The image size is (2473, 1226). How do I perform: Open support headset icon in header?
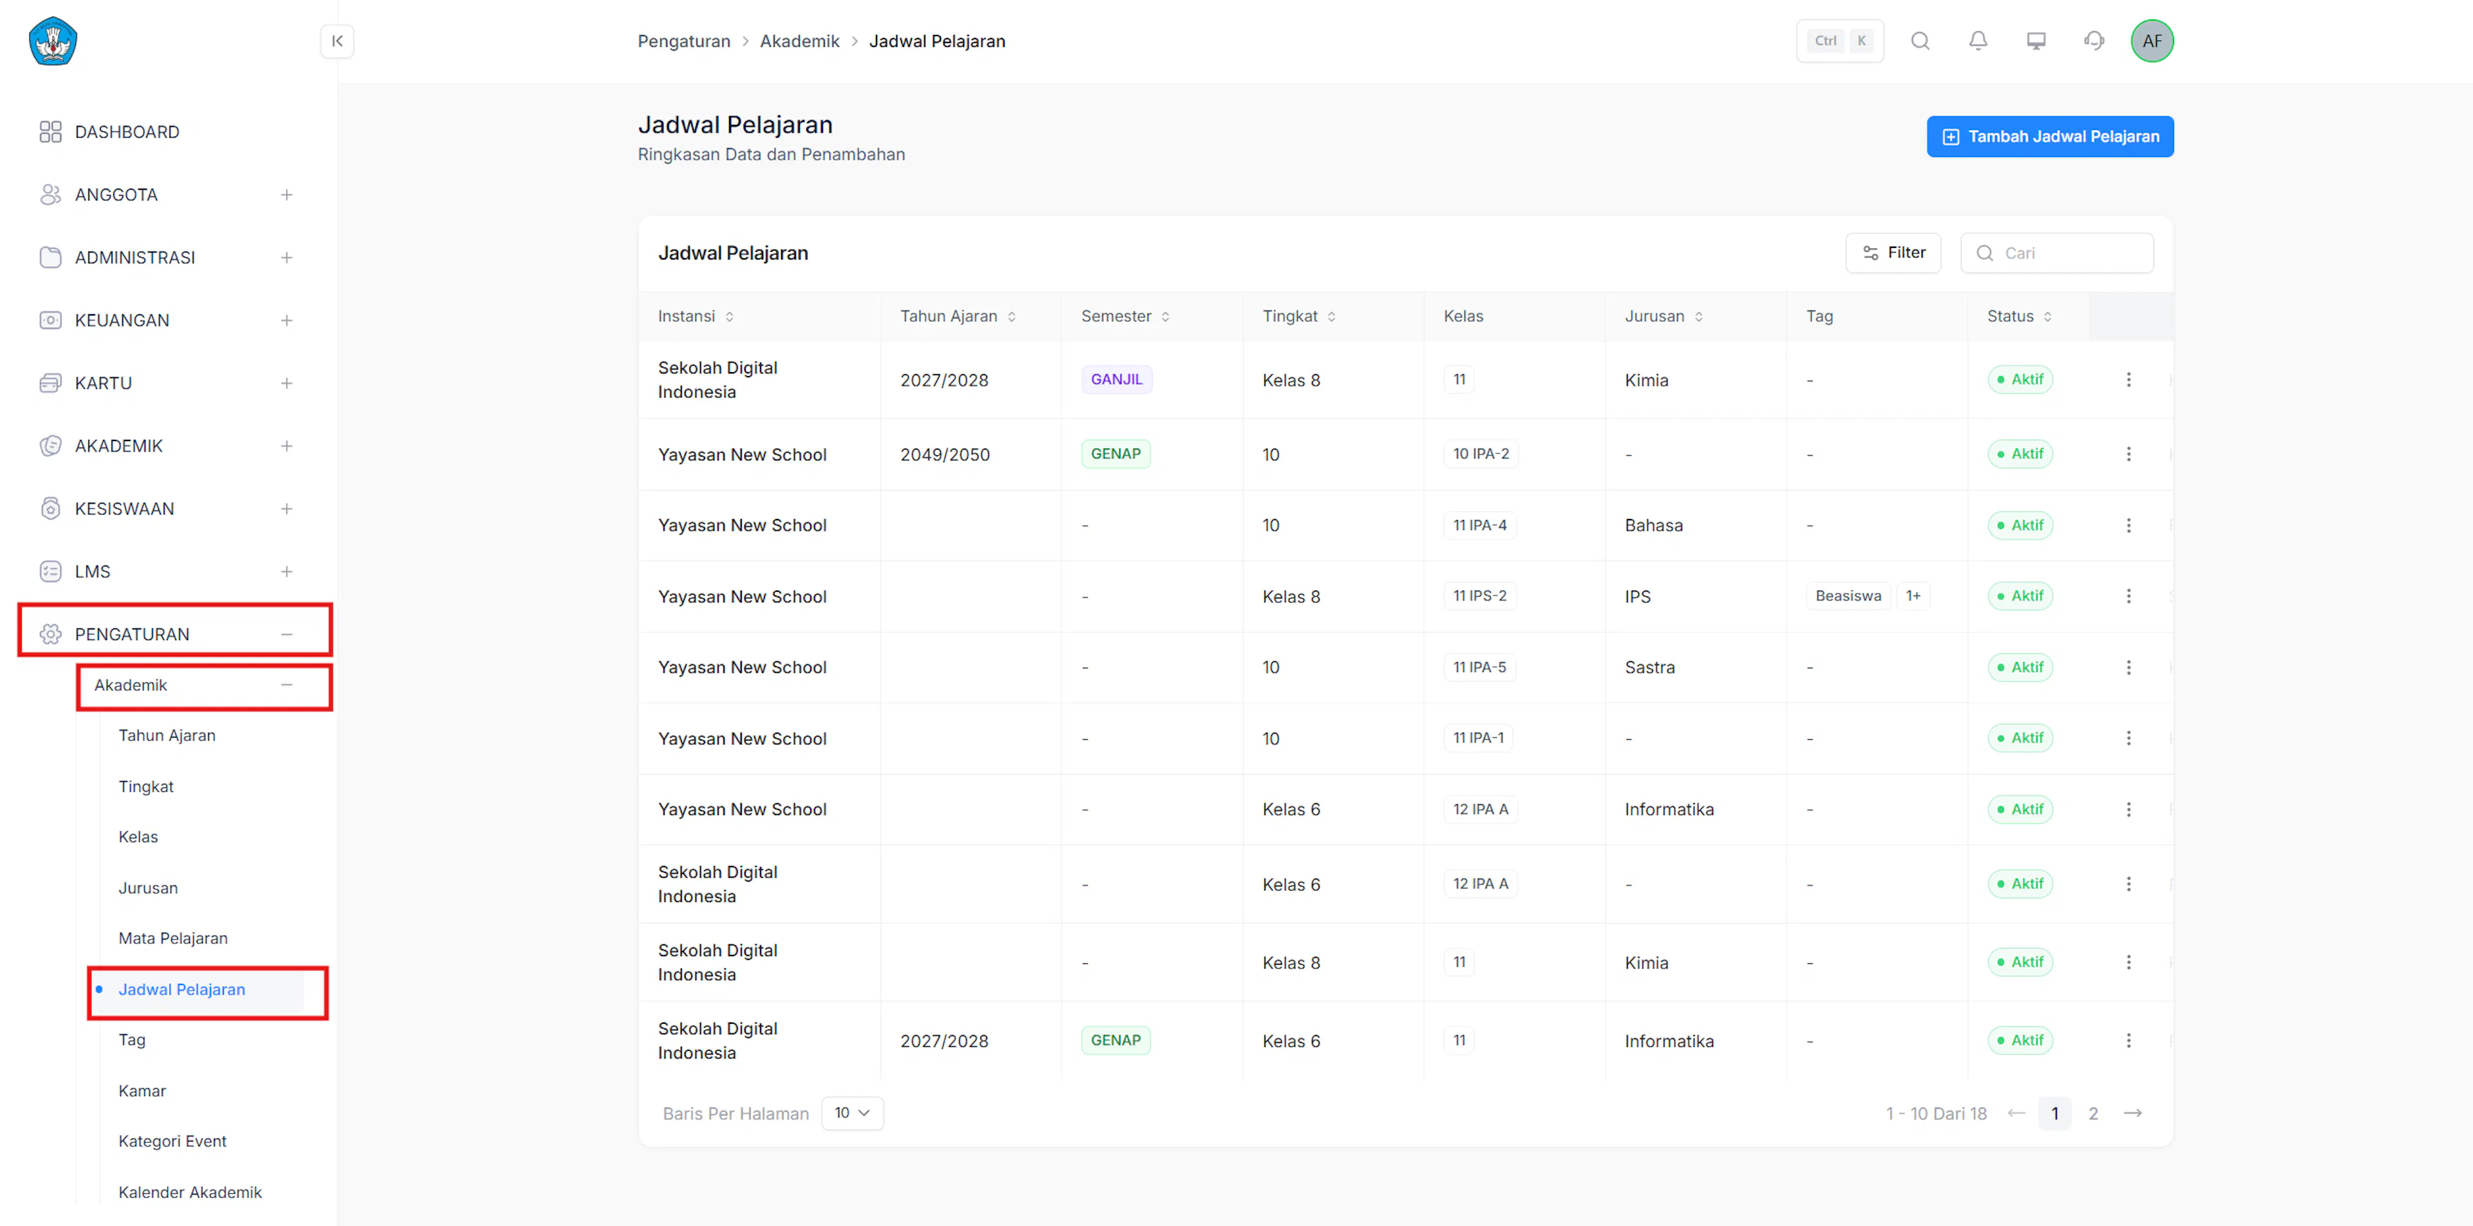(x=2094, y=41)
